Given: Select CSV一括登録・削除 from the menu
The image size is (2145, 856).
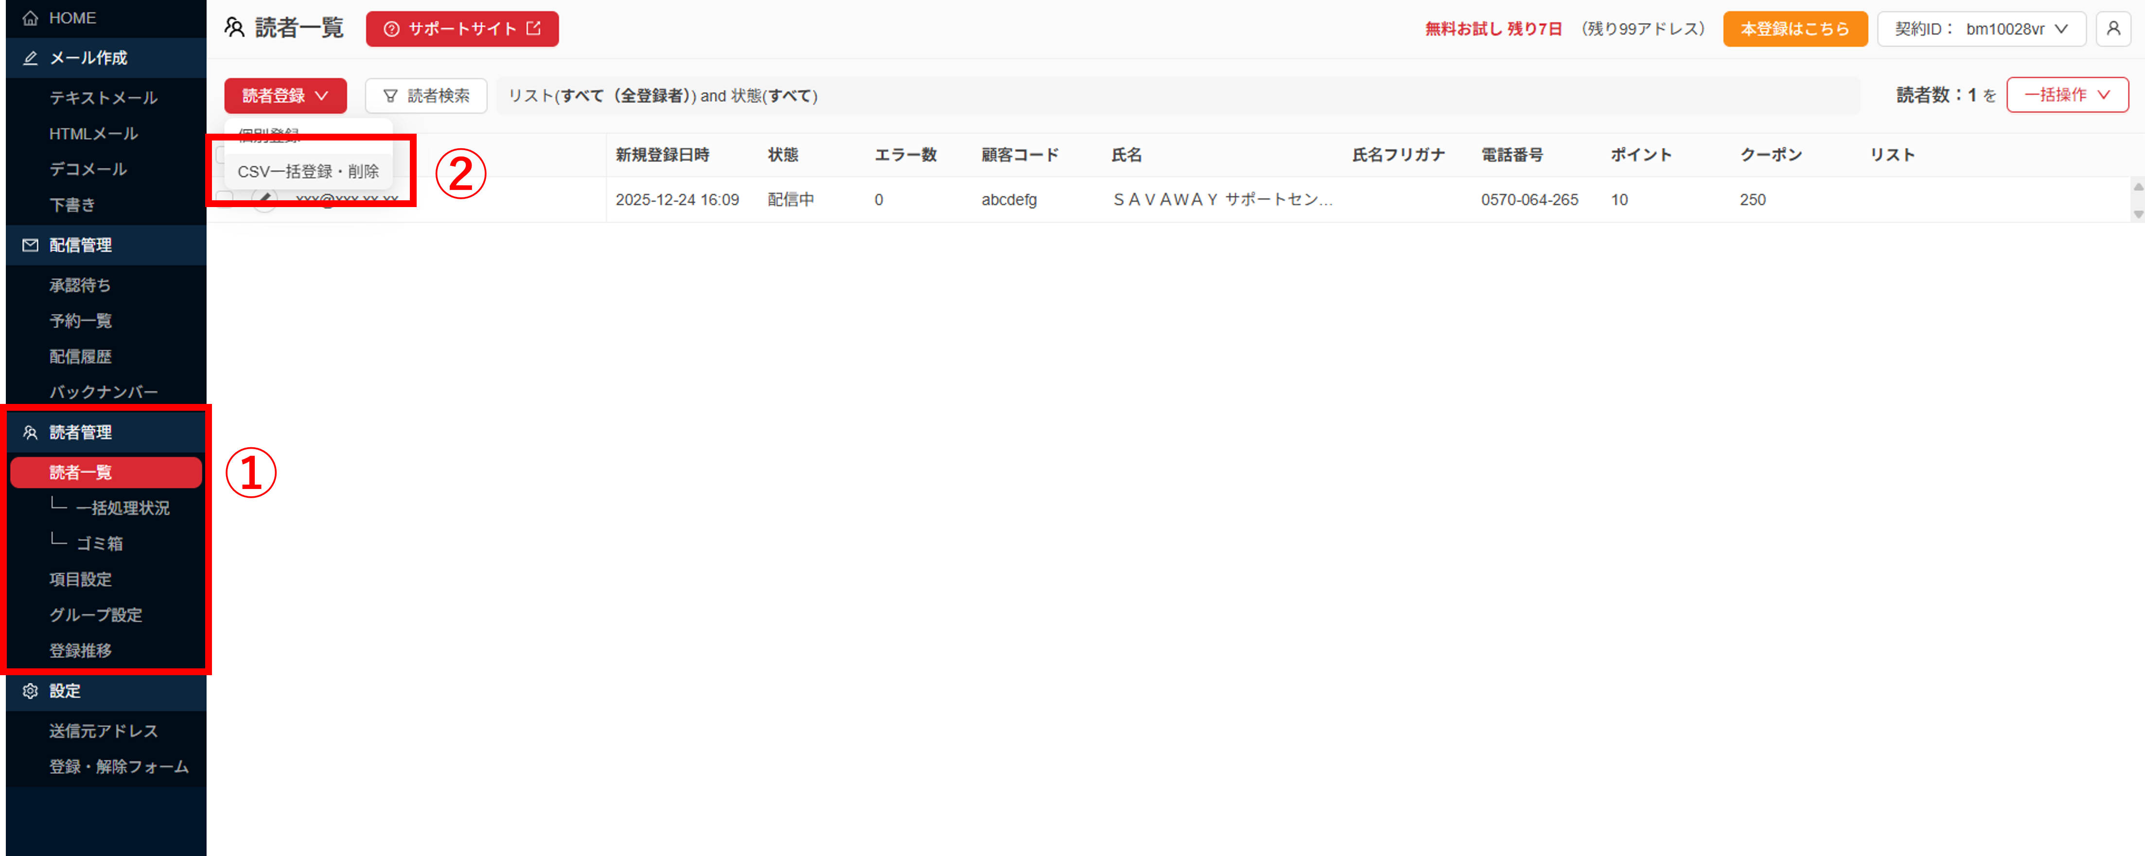Looking at the screenshot, I should [308, 172].
